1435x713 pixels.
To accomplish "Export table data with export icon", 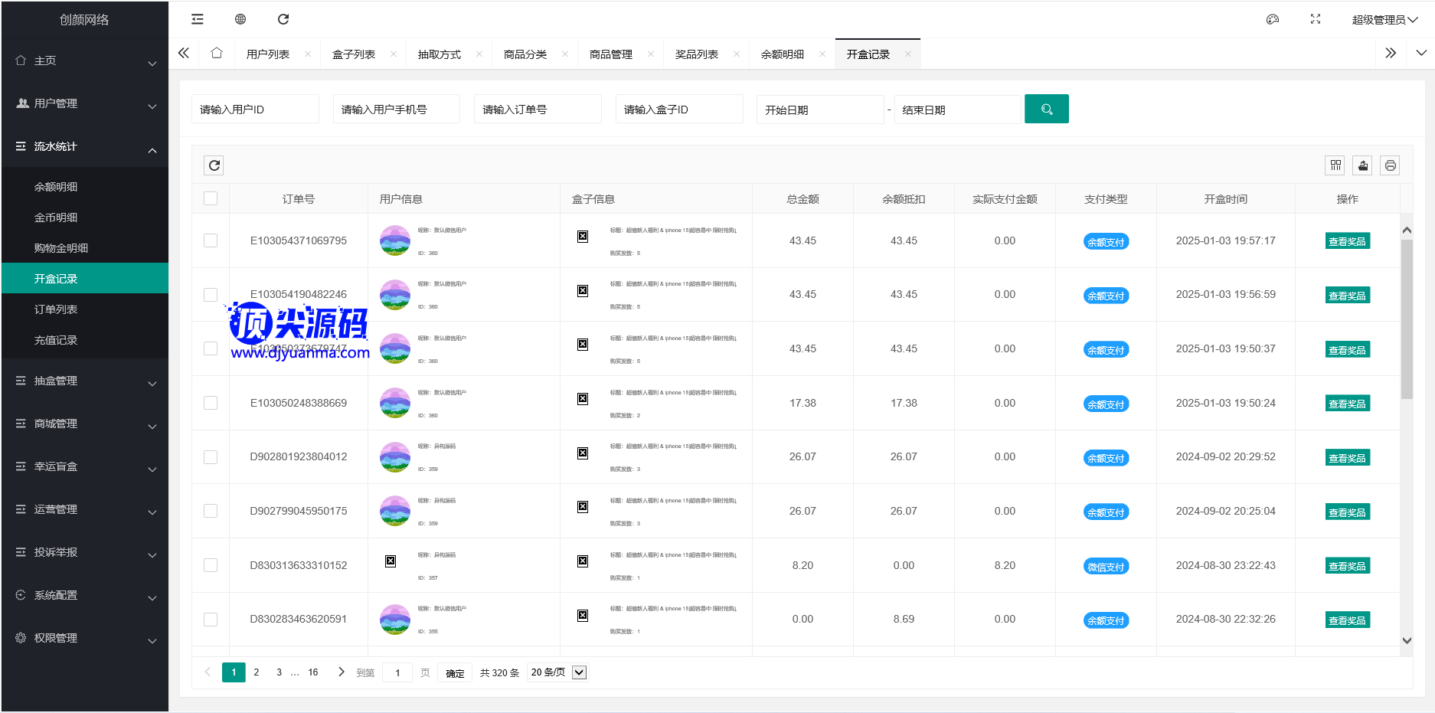I will coord(1363,165).
